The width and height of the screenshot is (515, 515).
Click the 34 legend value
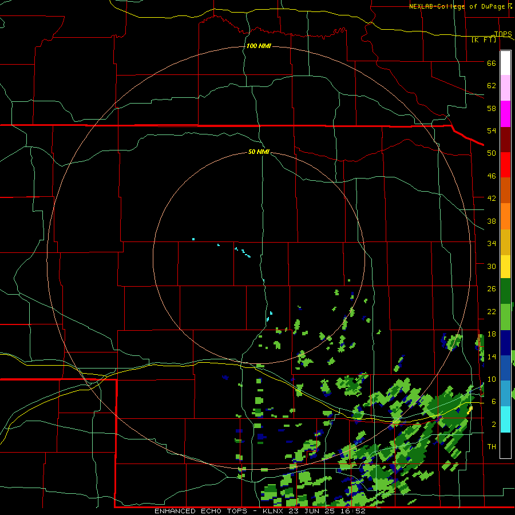point(492,243)
